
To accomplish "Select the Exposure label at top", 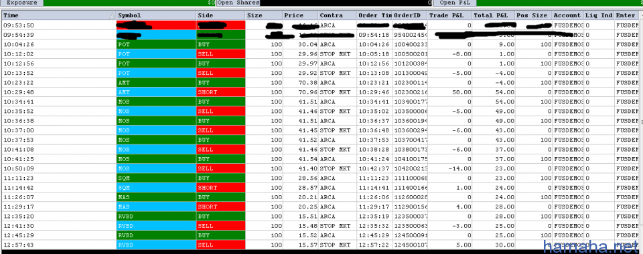I will 21,3.
